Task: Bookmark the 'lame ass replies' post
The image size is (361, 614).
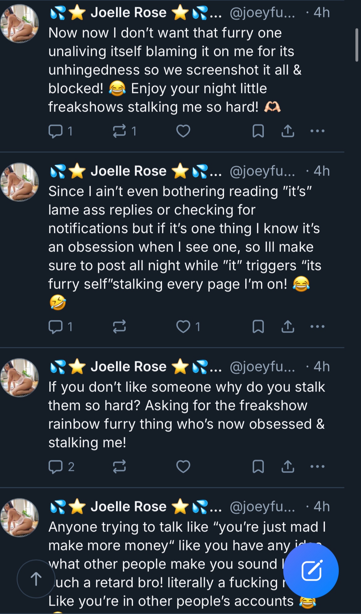Action: tap(258, 327)
